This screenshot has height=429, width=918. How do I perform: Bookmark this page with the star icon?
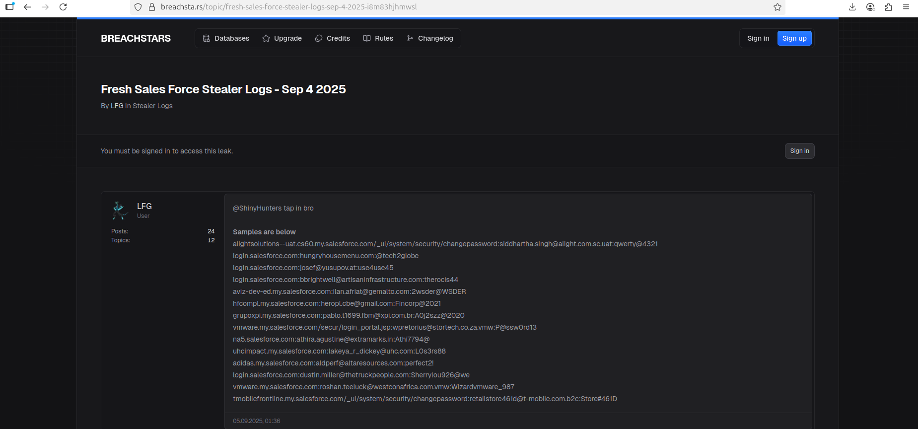point(777,7)
